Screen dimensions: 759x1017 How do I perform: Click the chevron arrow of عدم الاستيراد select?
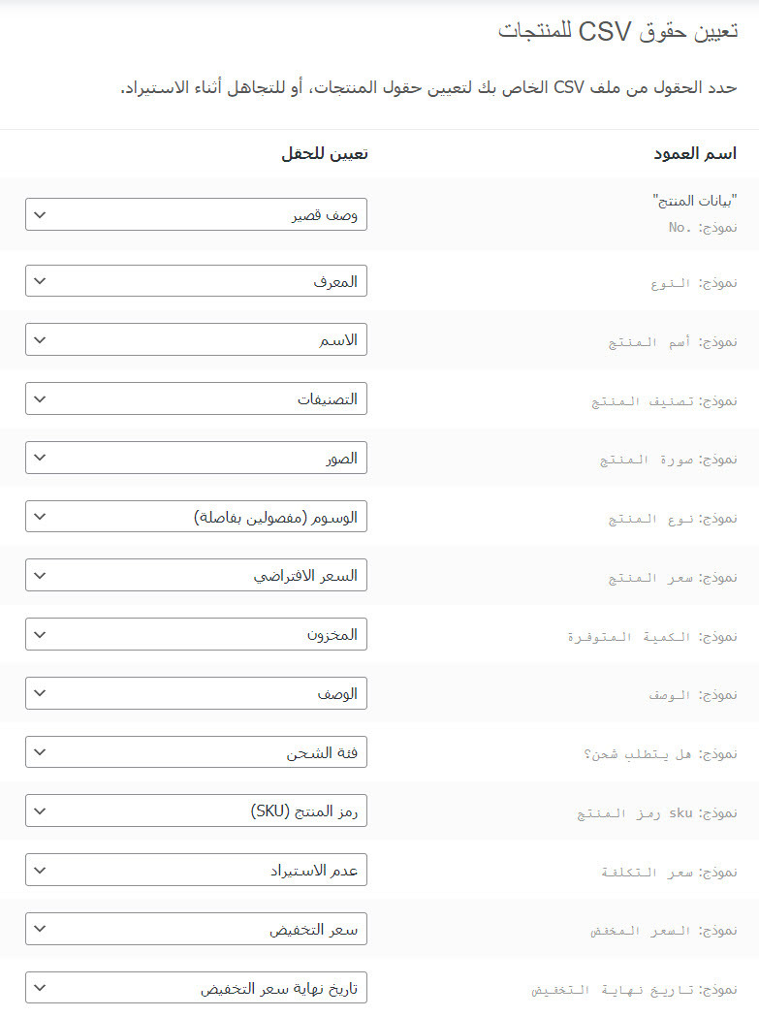coord(40,871)
